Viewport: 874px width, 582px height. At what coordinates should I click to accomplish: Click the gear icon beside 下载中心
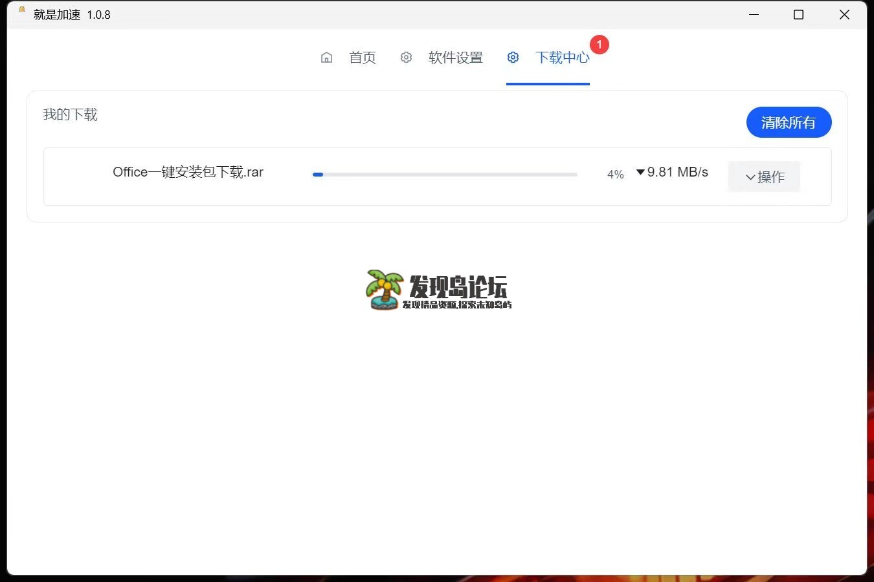pos(513,58)
